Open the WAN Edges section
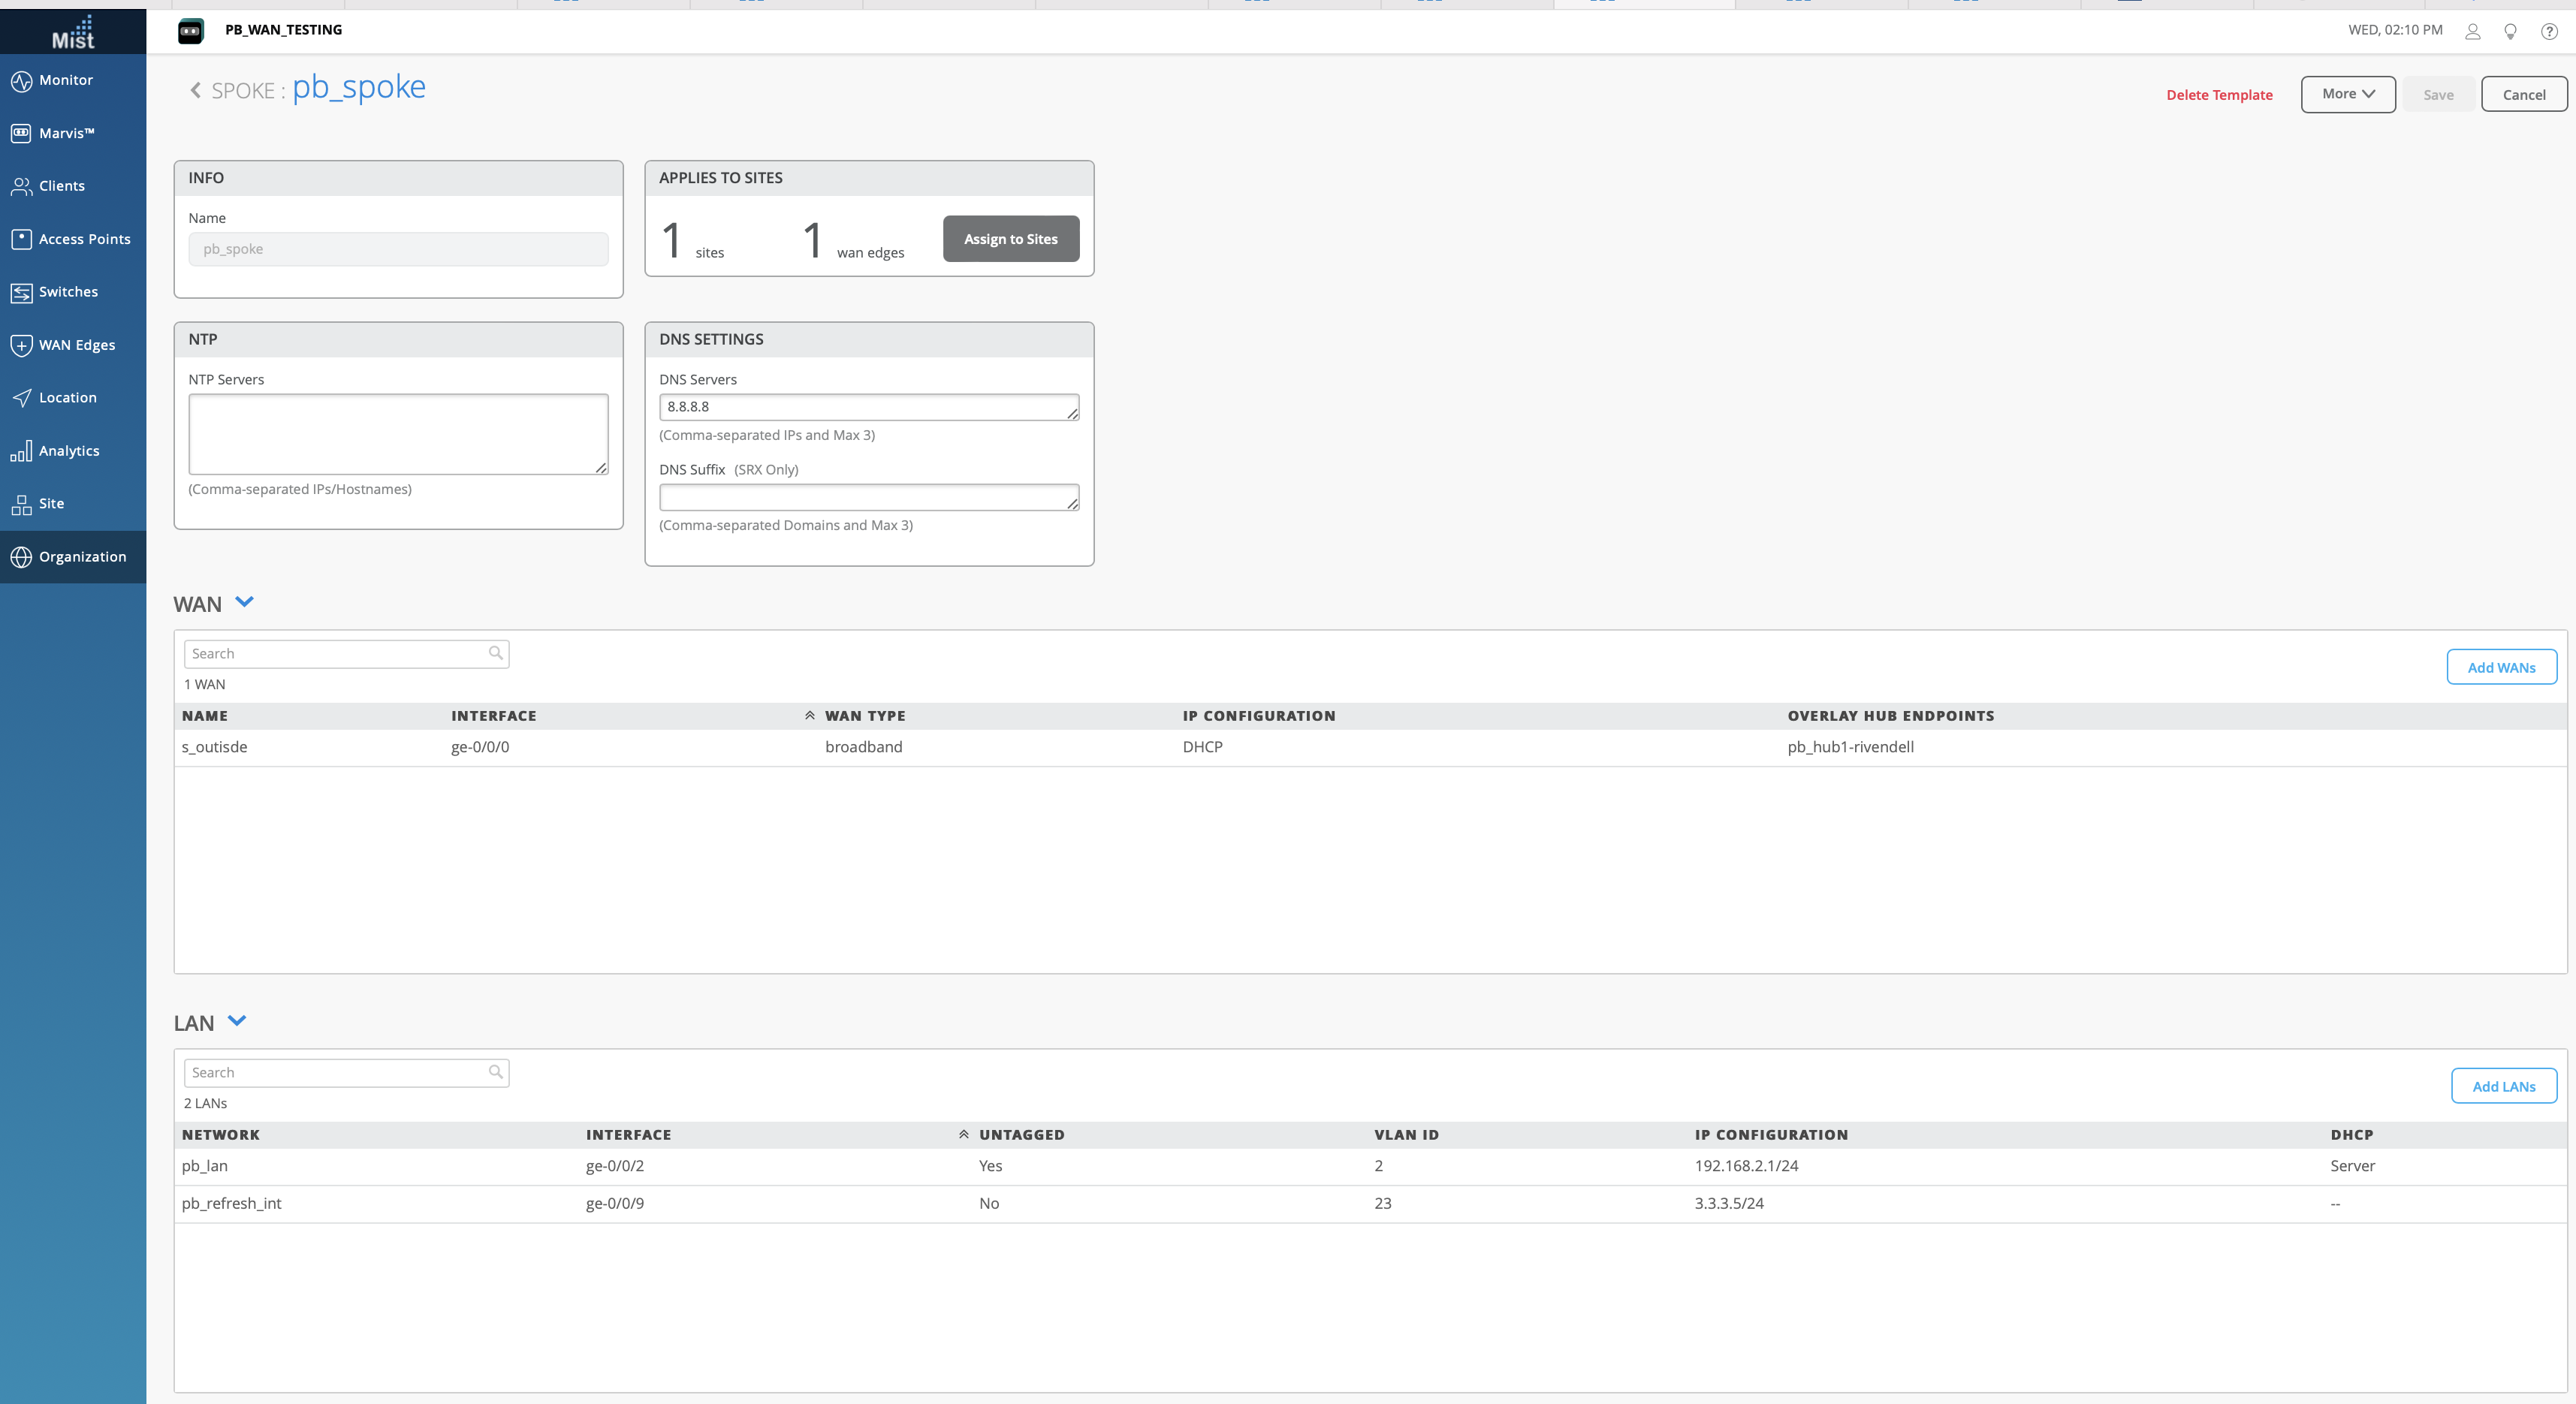This screenshot has height=1404, width=2576. coord(76,345)
